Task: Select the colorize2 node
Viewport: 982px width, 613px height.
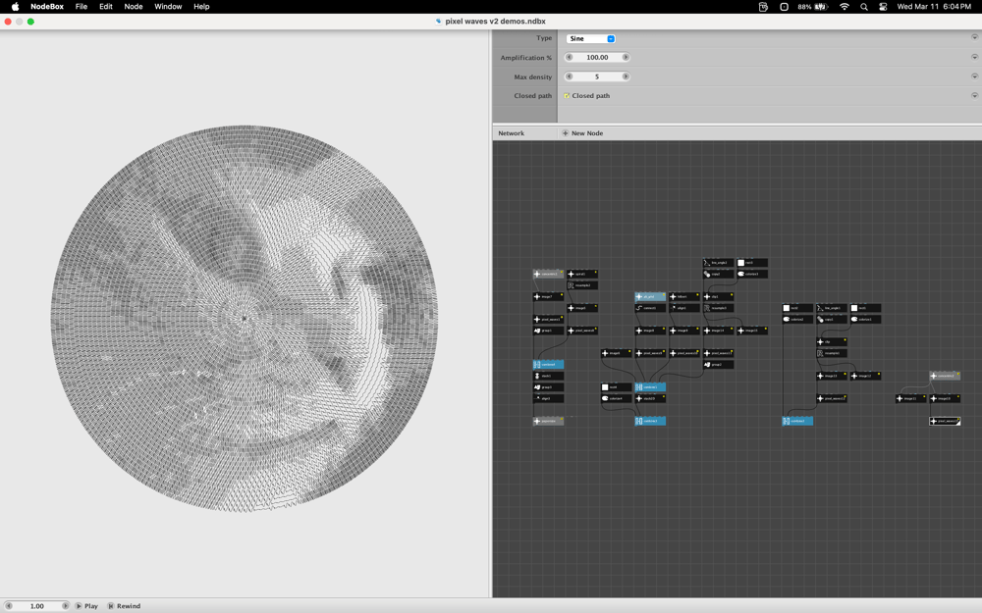Action: [x=797, y=319]
